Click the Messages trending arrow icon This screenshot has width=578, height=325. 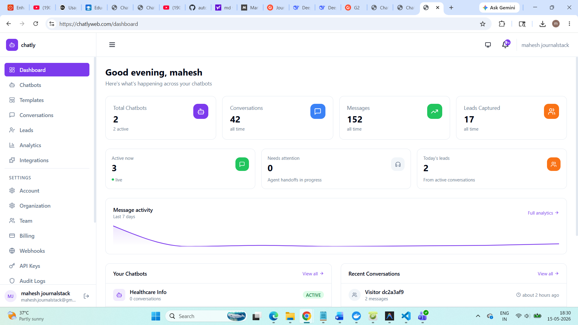(x=435, y=111)
